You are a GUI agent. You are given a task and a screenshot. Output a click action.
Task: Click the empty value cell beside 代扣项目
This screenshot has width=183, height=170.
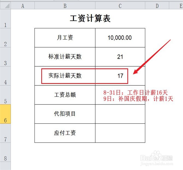coord(120,114)
